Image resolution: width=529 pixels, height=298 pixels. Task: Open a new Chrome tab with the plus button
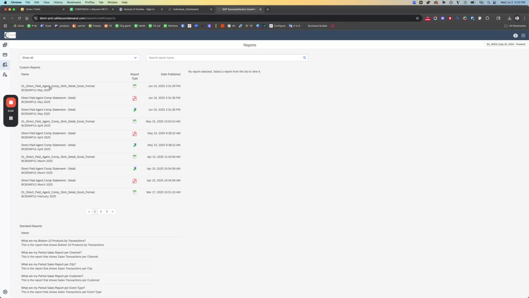(268, 9)
